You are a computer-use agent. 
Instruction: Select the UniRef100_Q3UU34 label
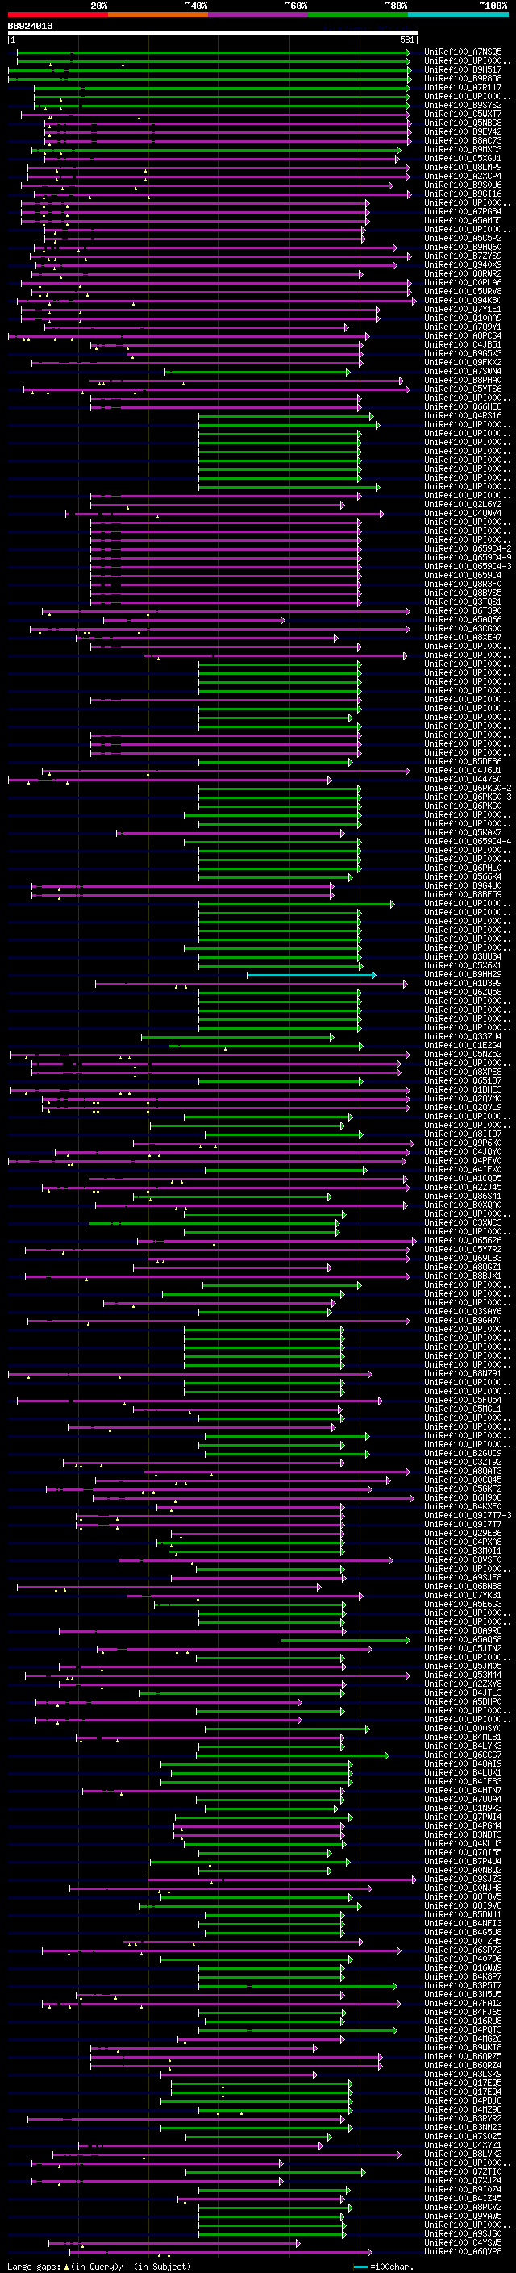coord(463,956)
